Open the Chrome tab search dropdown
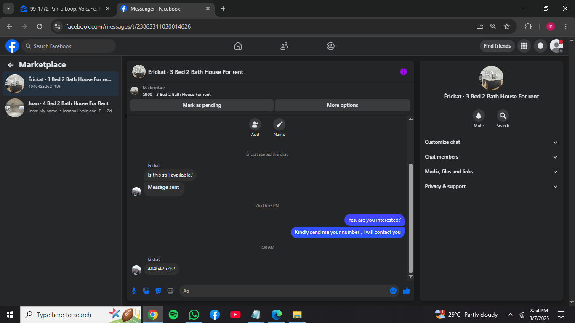The height and width of the screenshot is (323, 575). 8,8
